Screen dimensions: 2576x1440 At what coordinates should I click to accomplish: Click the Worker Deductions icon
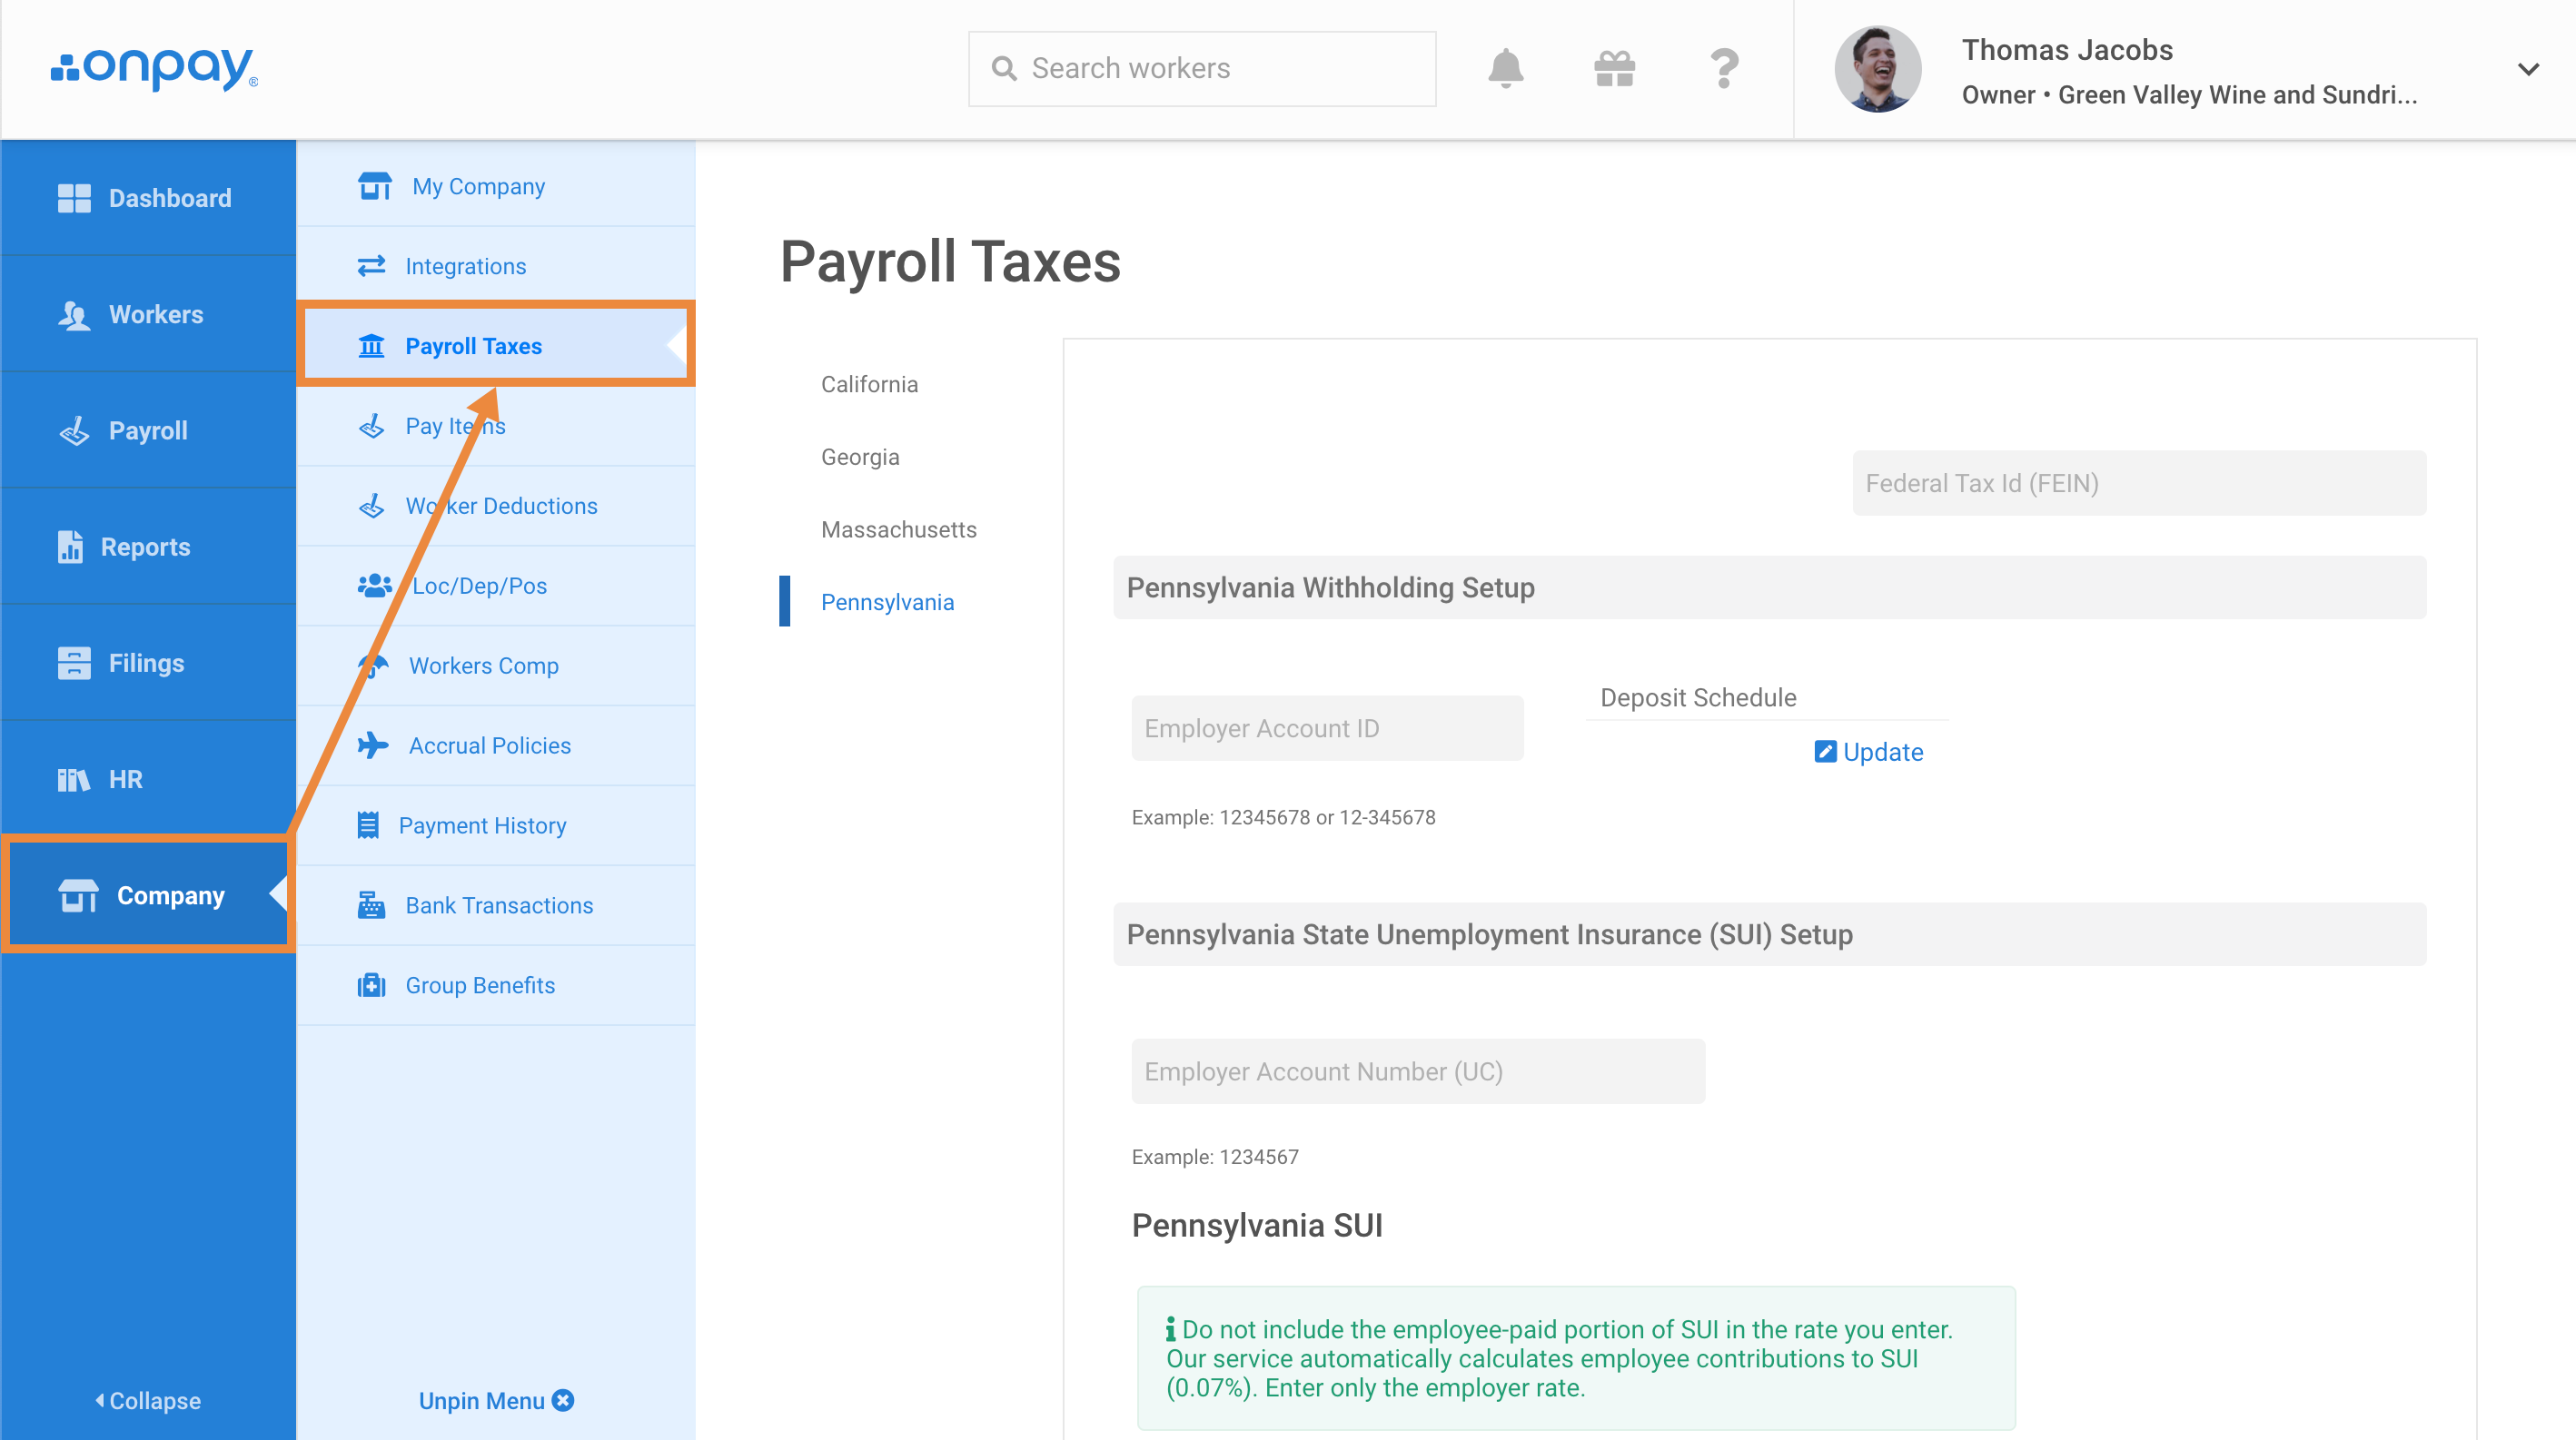371,506
